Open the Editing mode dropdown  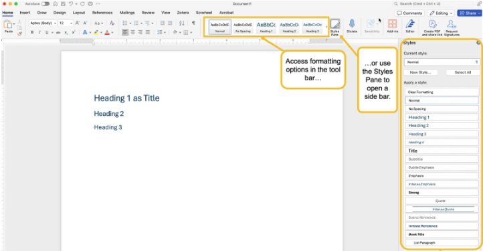441,13
